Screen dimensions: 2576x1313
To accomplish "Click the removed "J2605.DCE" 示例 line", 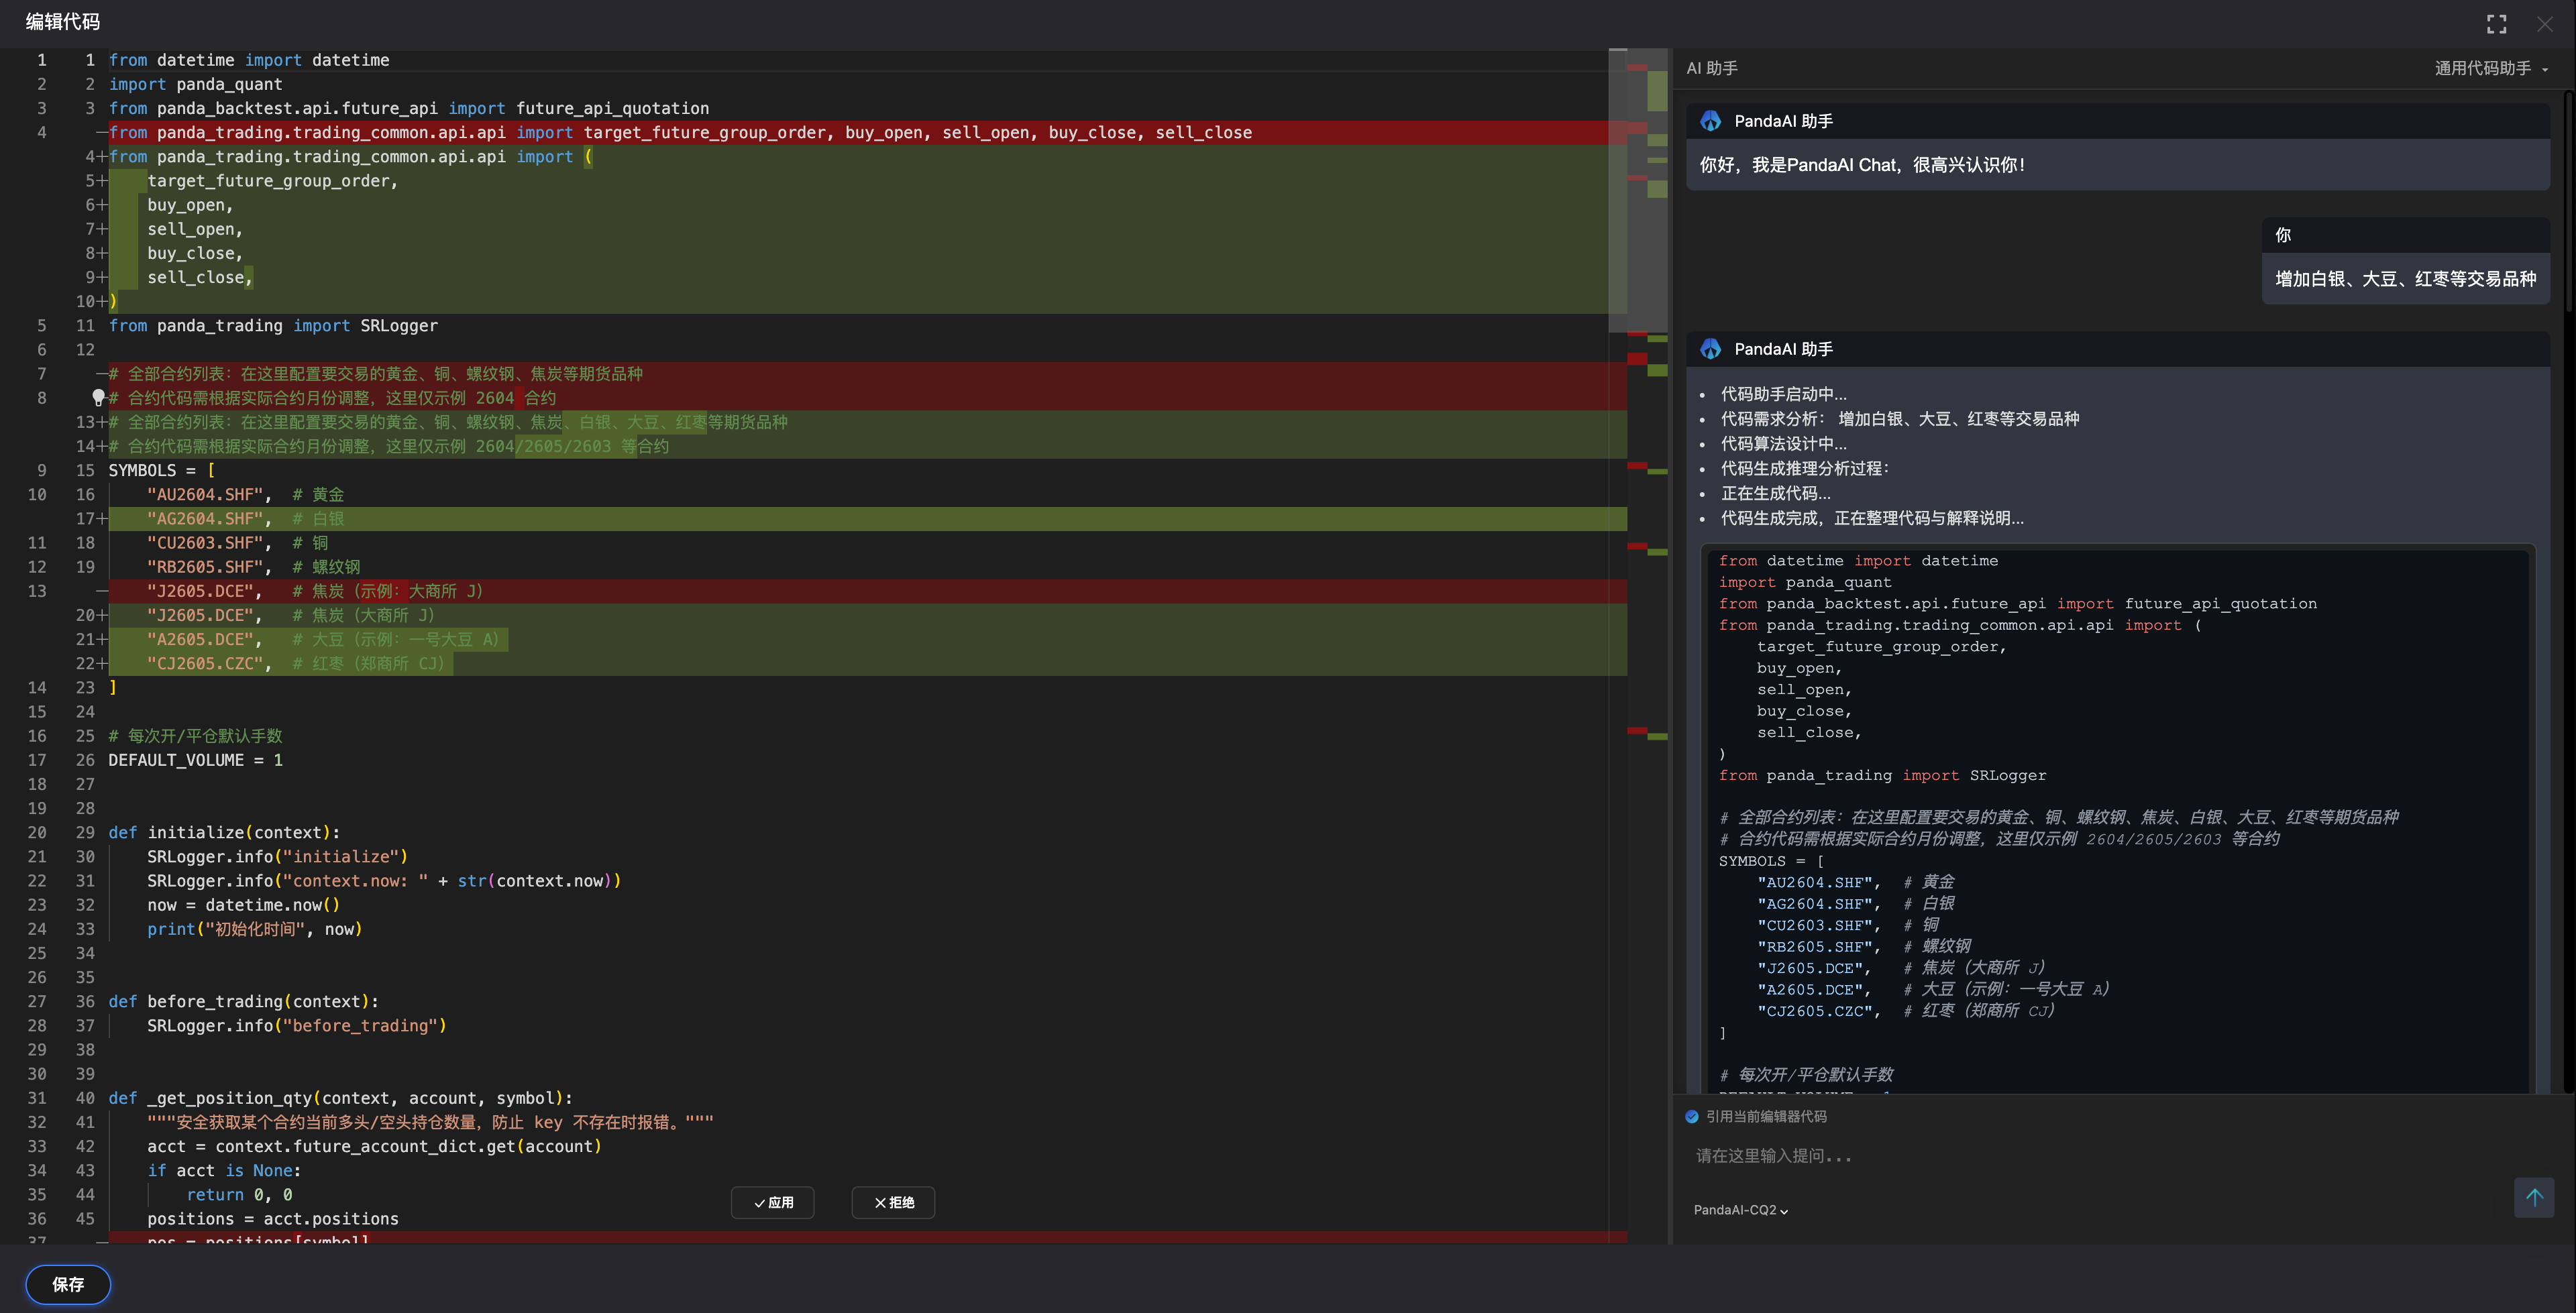I will coord(867,591).
